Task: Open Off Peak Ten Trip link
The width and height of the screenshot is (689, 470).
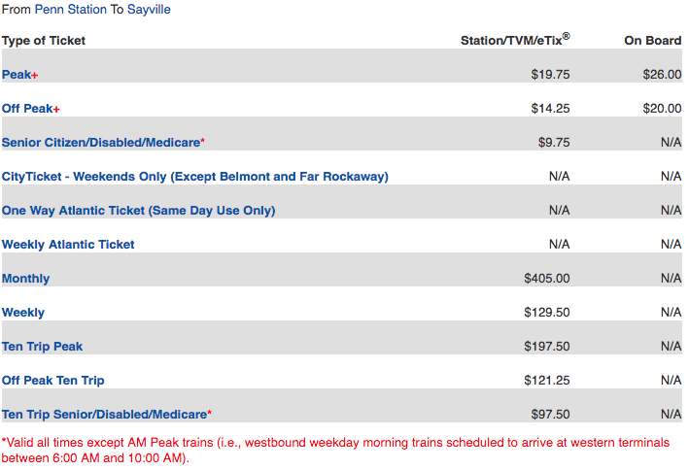Action: coord(53,380)
